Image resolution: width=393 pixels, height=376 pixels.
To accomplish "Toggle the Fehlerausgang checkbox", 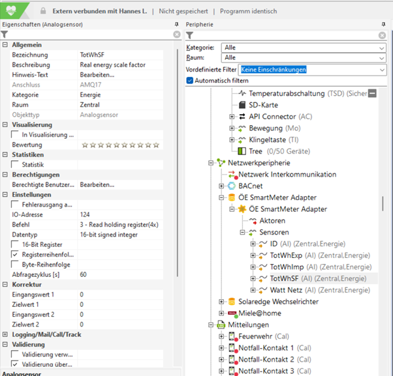I will 15,205.
